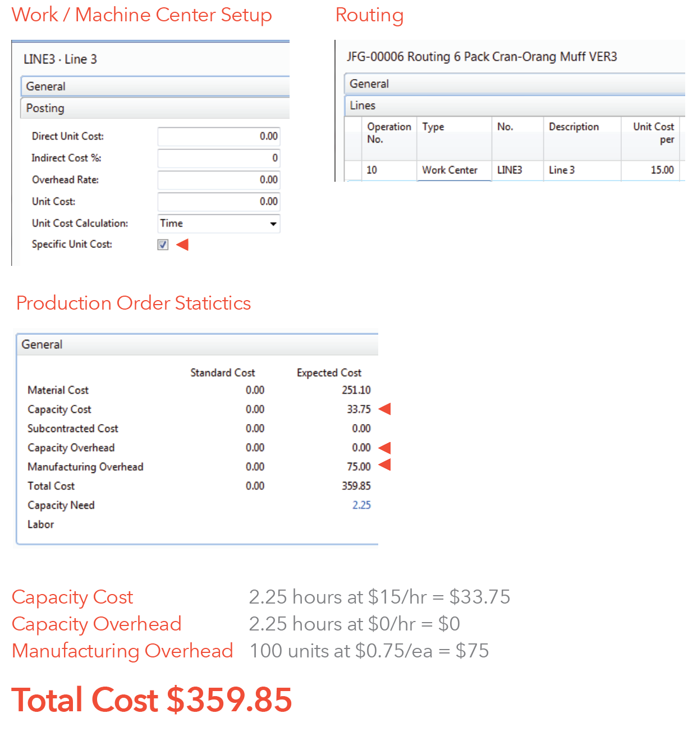Click red arrow beside Specific Unit Cost checkbox

[x=182, y=245]
